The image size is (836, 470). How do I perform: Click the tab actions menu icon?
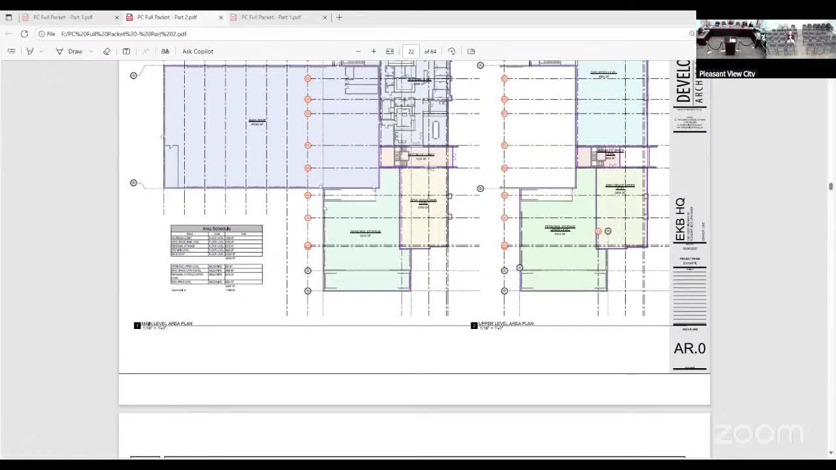coord(8,17)
